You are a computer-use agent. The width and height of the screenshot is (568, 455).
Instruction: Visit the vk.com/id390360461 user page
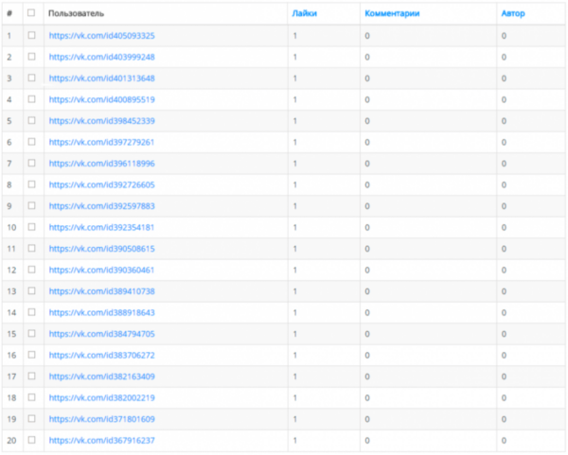tap(102, 270)
